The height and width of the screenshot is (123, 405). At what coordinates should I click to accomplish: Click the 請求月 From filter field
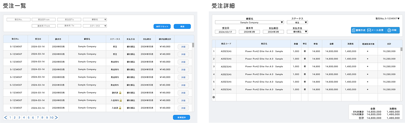point(44,26)
